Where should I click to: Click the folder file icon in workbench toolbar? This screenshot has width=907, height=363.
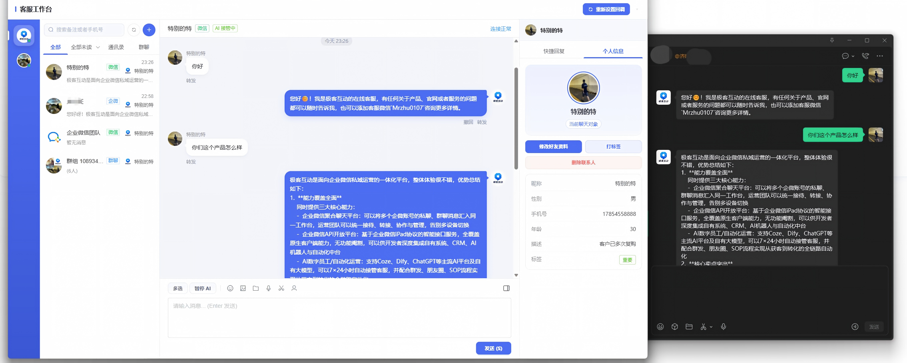[x=256, y=288]
